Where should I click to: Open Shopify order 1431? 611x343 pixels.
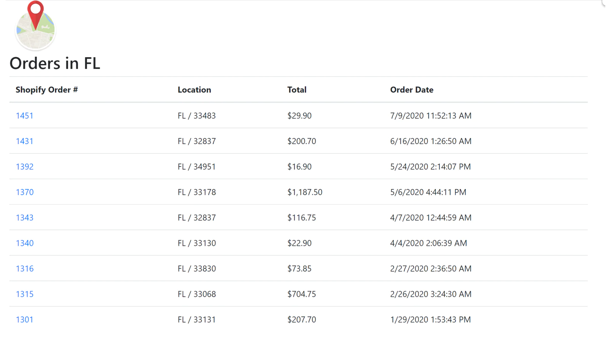point(24,141)
